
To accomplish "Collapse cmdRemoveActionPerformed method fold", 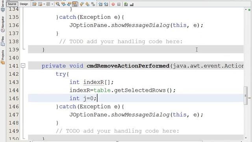I will 23,65.
